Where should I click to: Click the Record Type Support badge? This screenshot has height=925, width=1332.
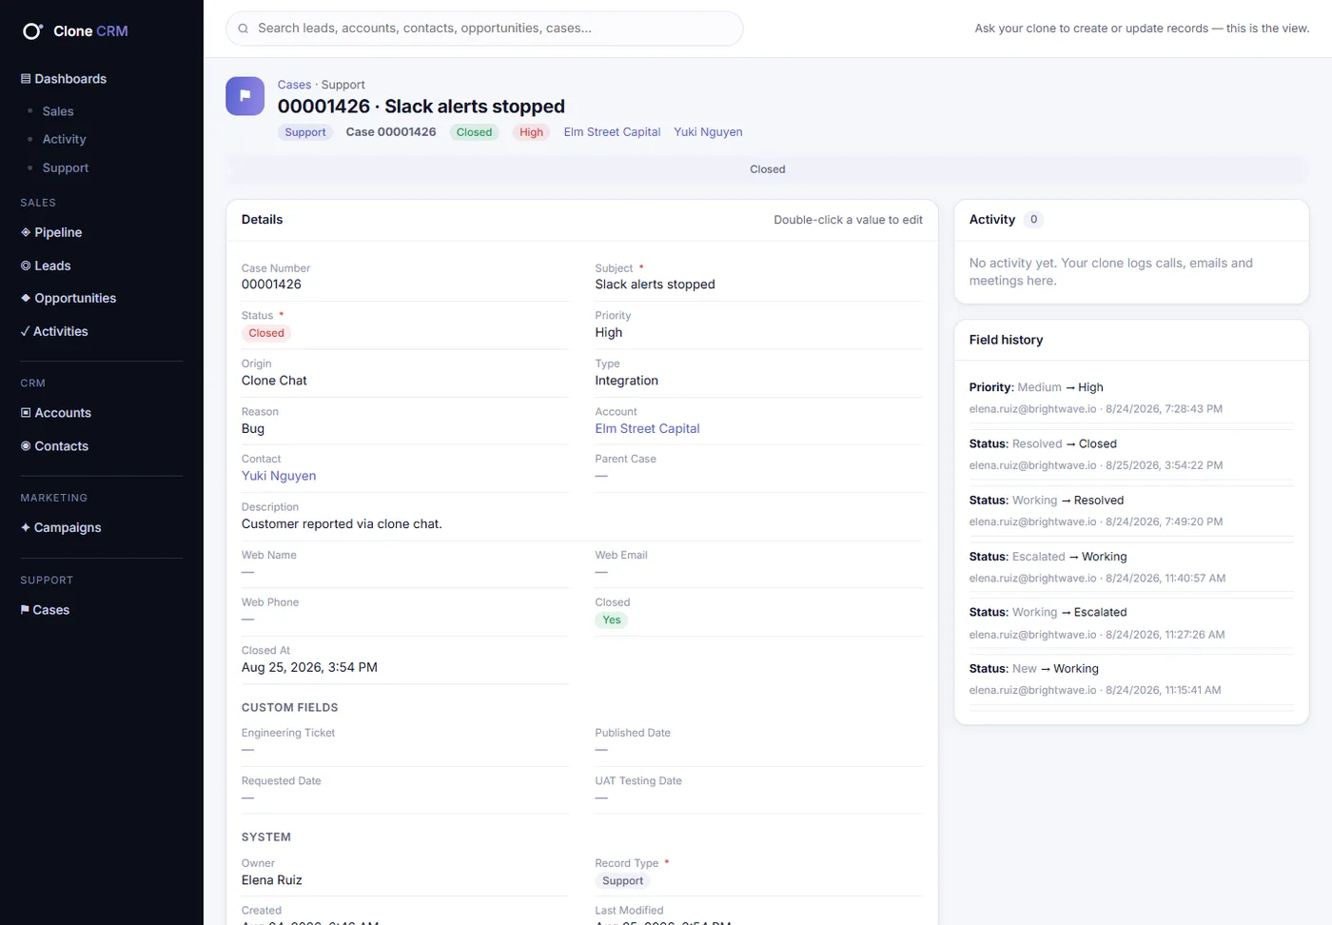tap(622, 881)
